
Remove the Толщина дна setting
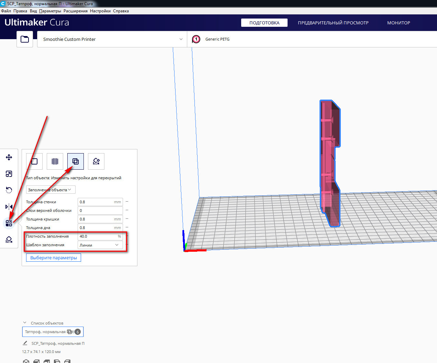click(x=127, y=227)
